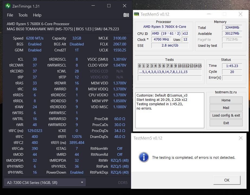Click the ProcOdt value 60.0 Ω
Screen dimensions: 250x195
[119, 119]
